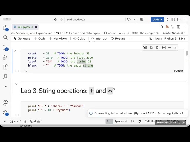The height and width of the screenshot is (142, 190).
Task: Open the Extensions view
Action: click(x=5, y=67)
